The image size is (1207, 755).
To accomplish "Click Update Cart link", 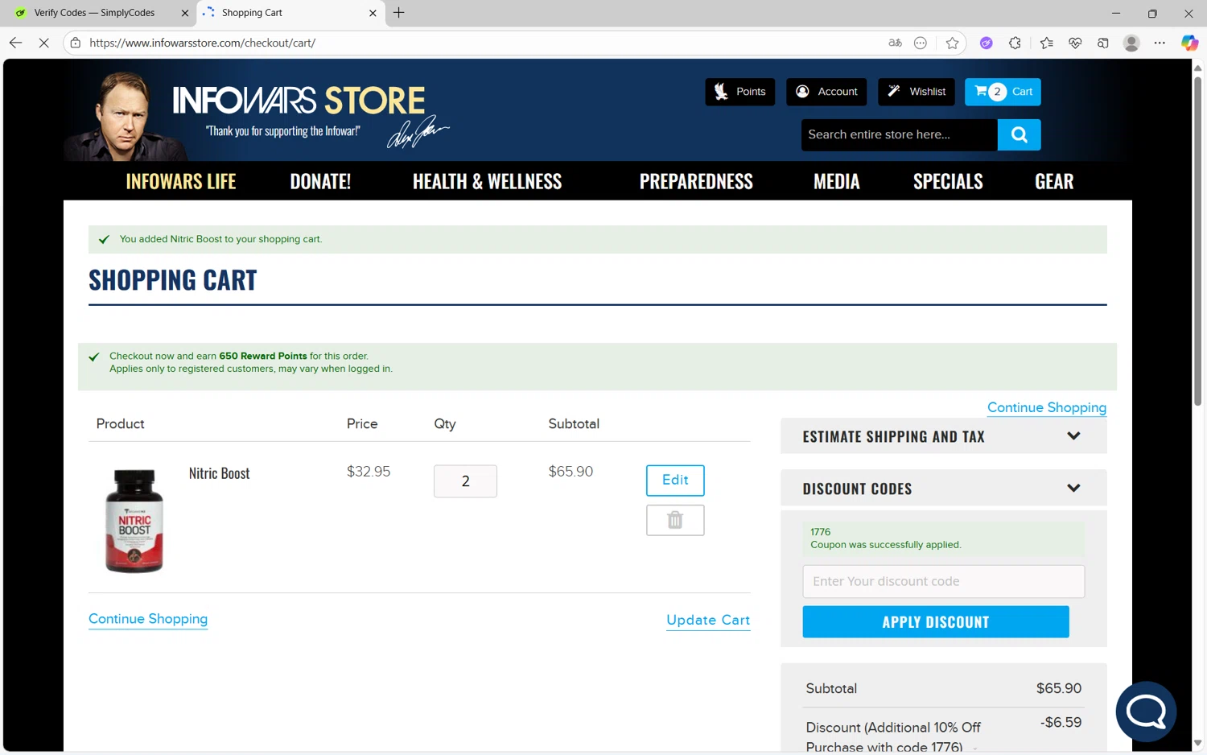I will [x=708, y=620].
